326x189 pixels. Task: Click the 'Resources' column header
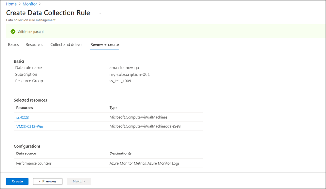[x=24, y=108]
